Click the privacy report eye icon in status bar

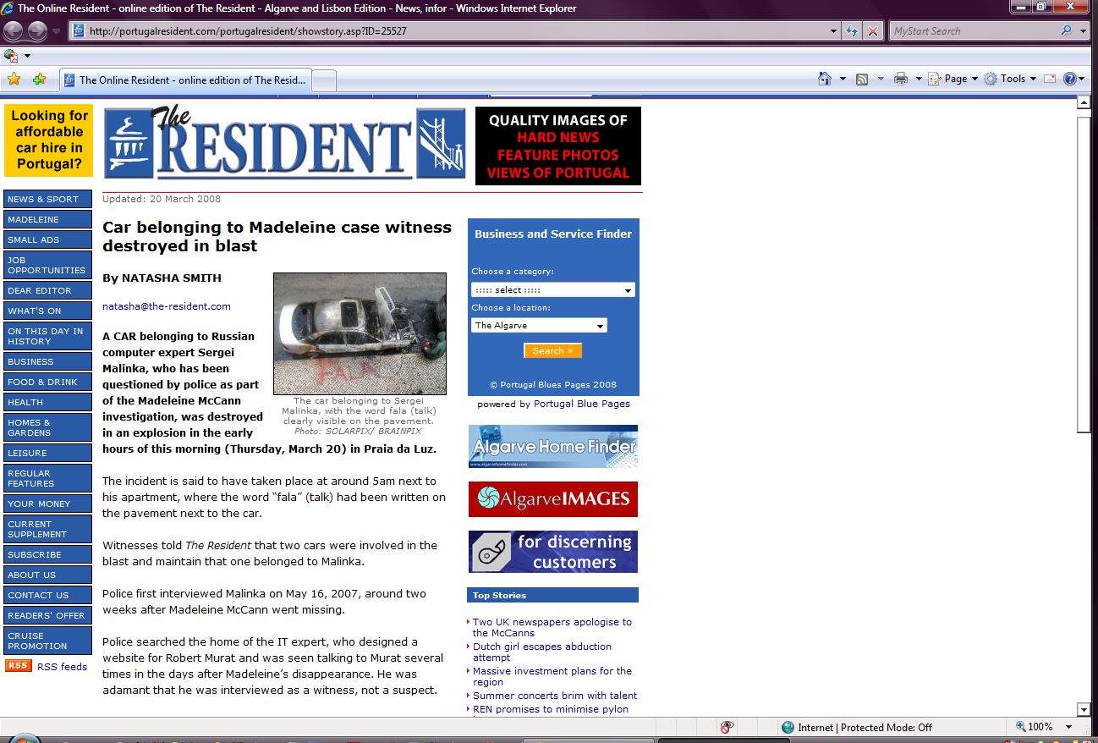727,727
